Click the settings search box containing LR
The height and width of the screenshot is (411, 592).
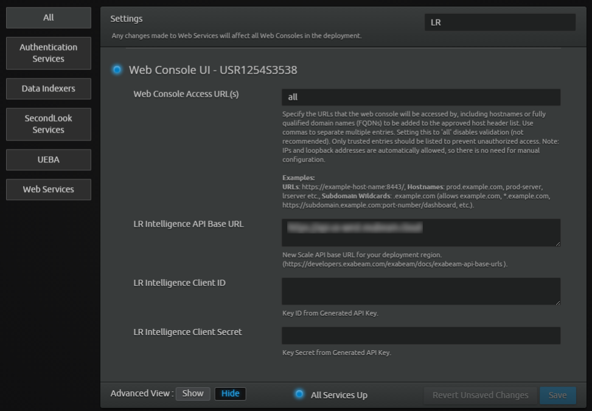(500, 22)
